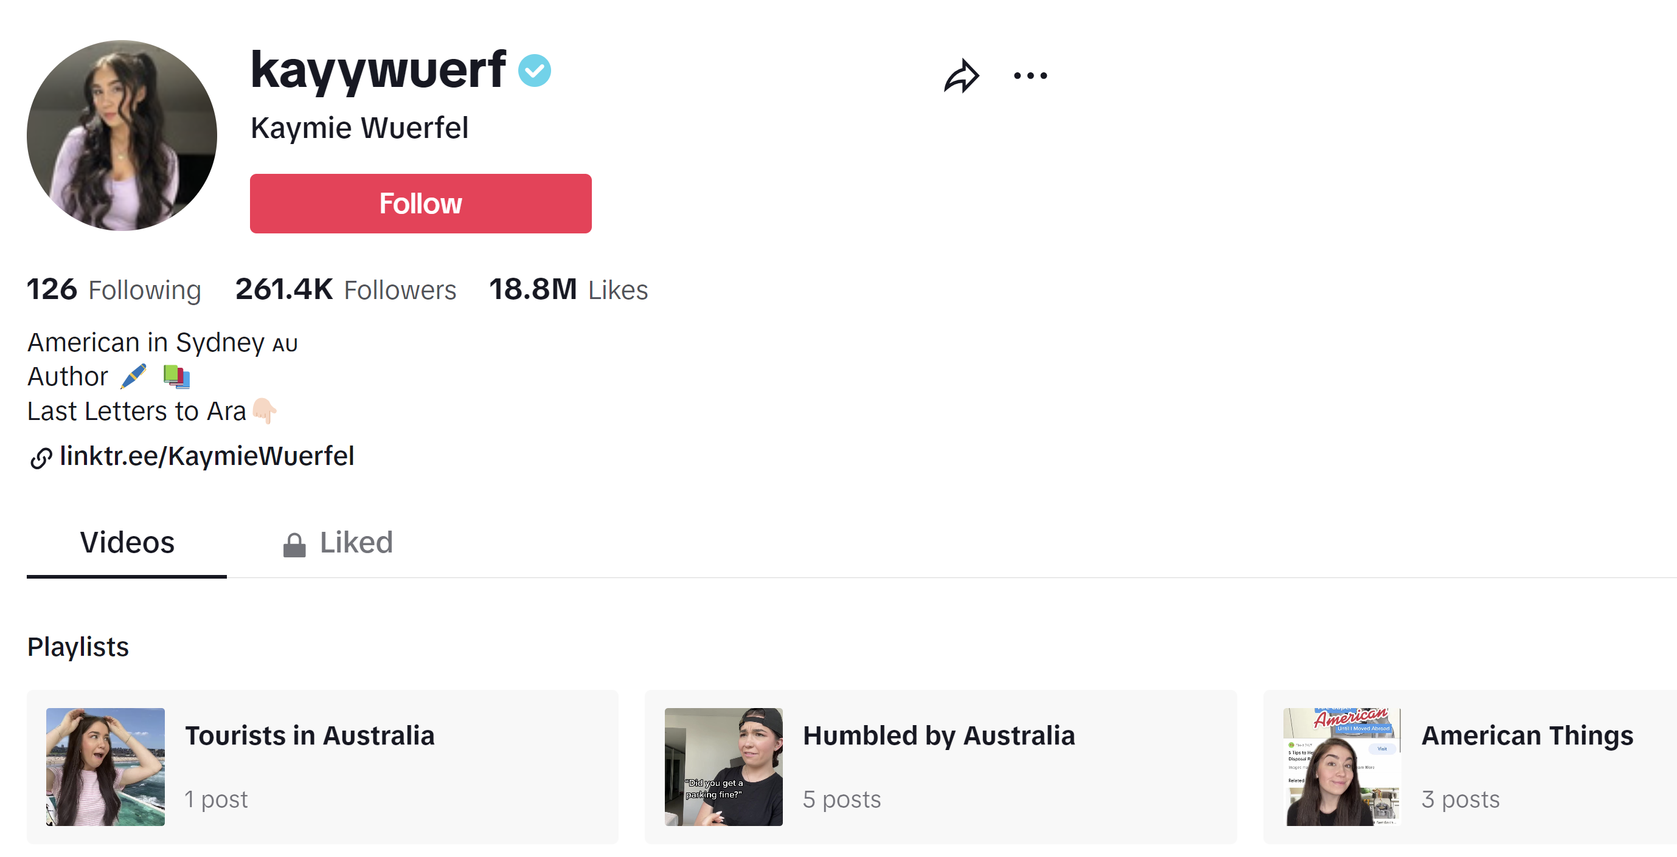1677x857 pixels.
Task: Click the lock icon beside Liked
Action: (x=294, y=545)
